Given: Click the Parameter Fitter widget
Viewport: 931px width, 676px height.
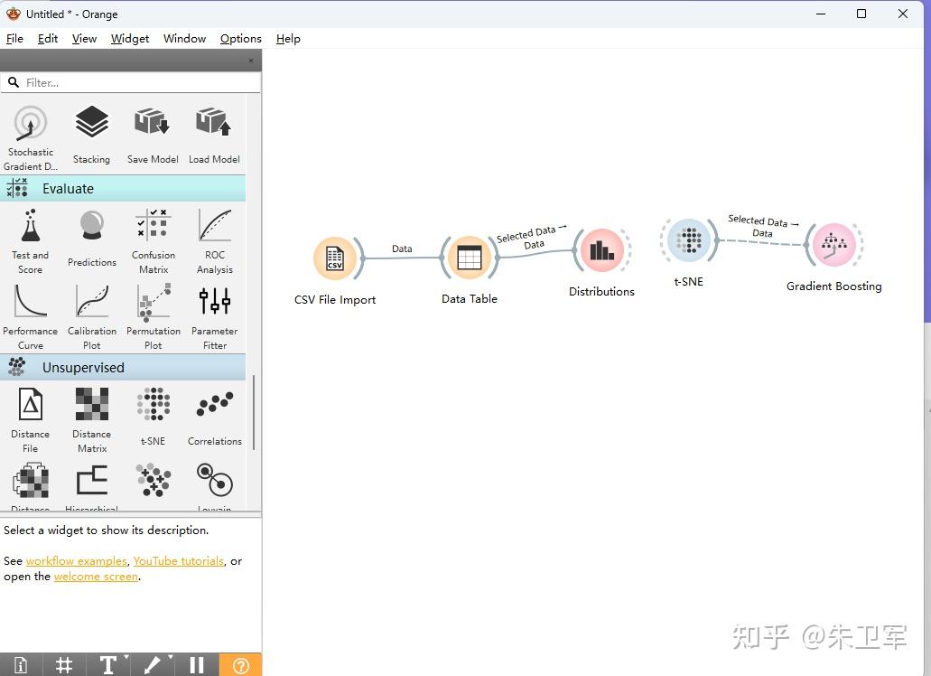Looking at the screenshot, I should 215,317.
